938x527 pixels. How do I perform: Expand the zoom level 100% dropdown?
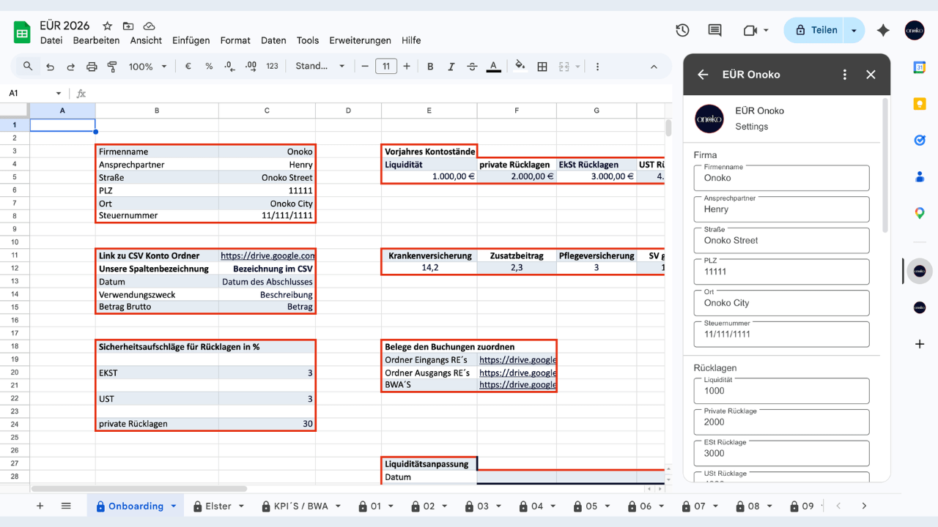click(148, 67)
